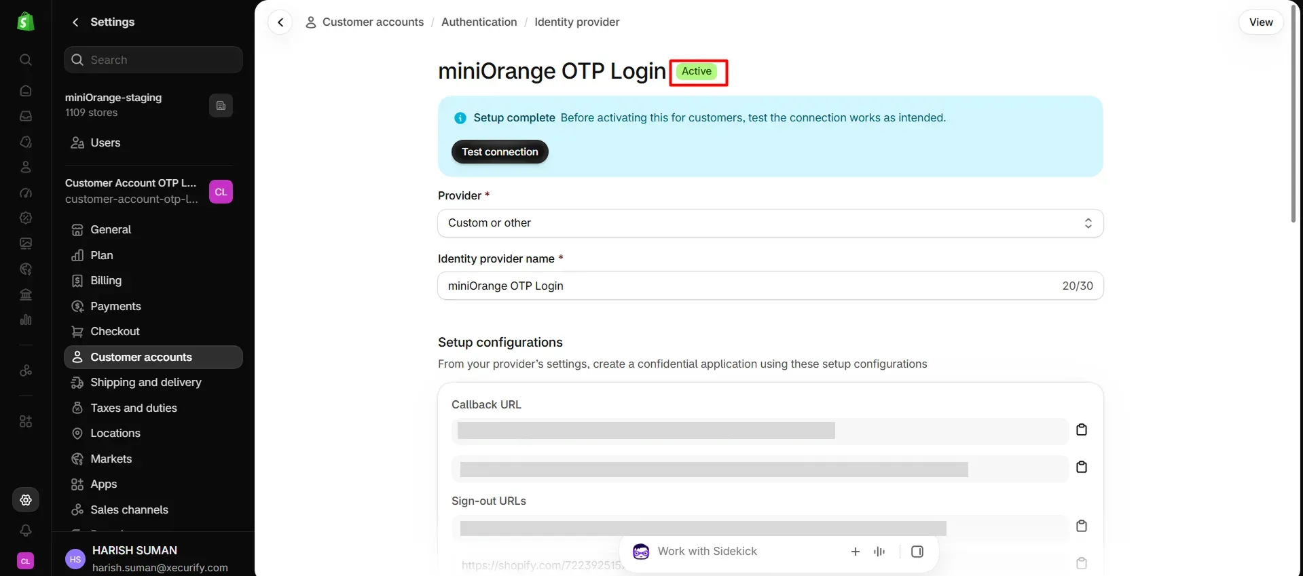Open Taxes and duties settings
The image size is (1303, 576).
pos(153,408)
